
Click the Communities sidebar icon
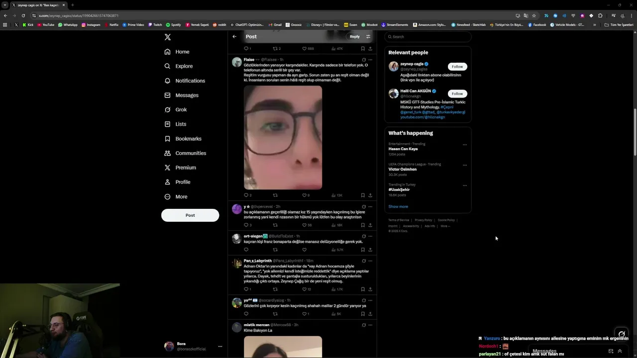coord(167,153)
